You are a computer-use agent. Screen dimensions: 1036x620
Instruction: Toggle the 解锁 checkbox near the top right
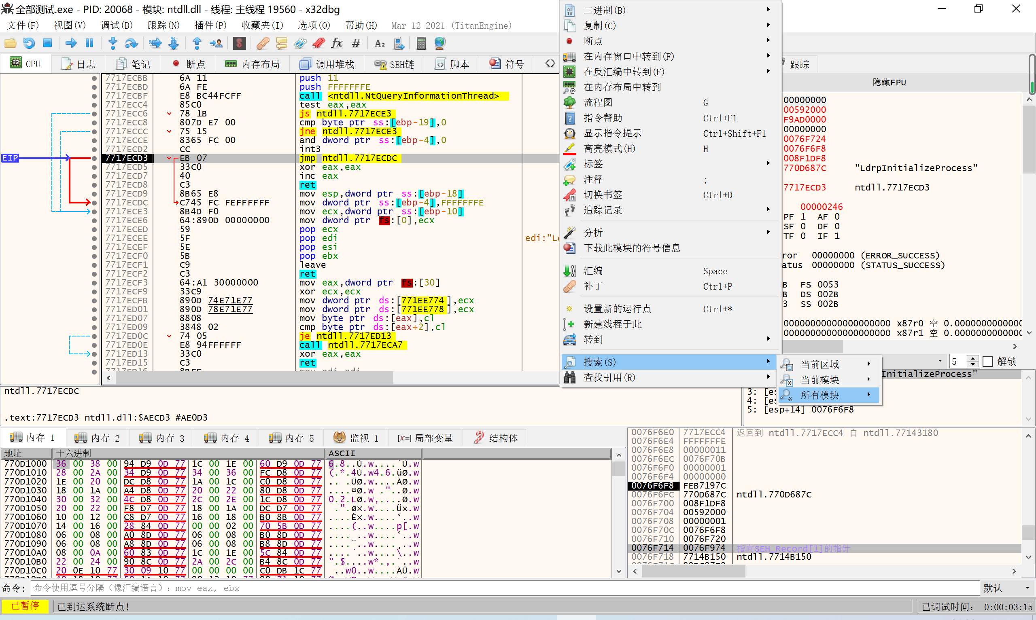tap(987, 362)
